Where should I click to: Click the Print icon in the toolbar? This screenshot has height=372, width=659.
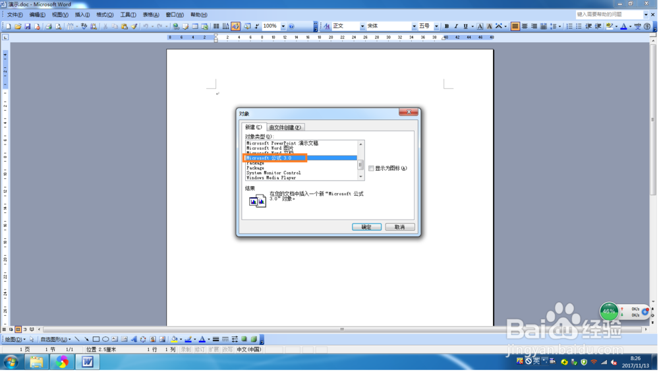pyautogui.click(x=48, y=26)
